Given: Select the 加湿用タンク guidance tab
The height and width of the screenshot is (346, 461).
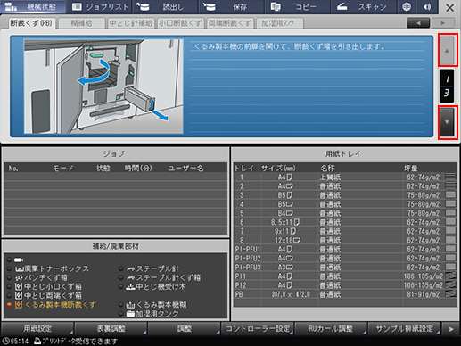Looking at the screenshot, I should 279,23.
